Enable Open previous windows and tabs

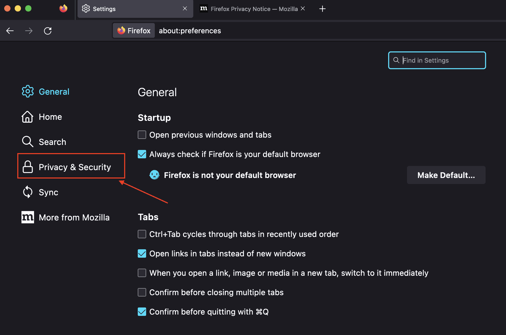[142, 135]
